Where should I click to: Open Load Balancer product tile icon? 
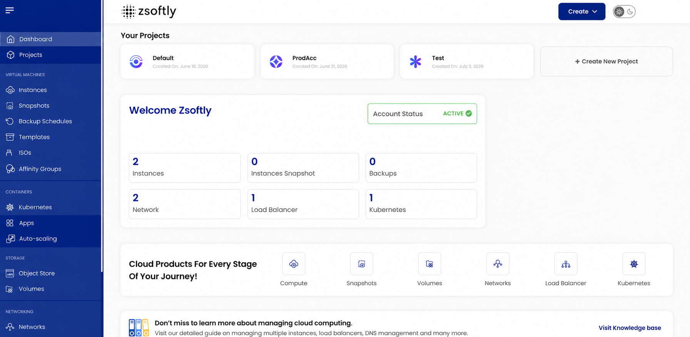[x=566, y=264]
